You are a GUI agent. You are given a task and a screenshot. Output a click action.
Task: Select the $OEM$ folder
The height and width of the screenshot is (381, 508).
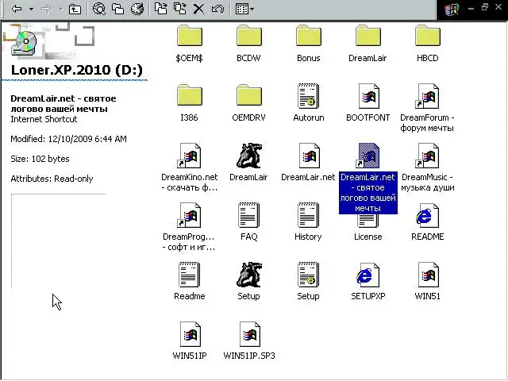(x=189, y=44)
